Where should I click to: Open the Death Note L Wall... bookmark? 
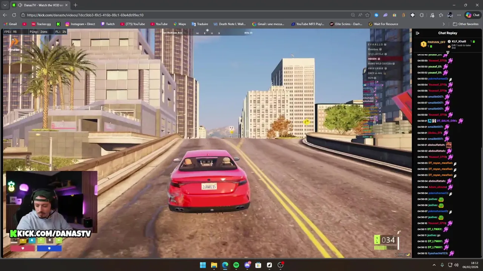[229, 24]
